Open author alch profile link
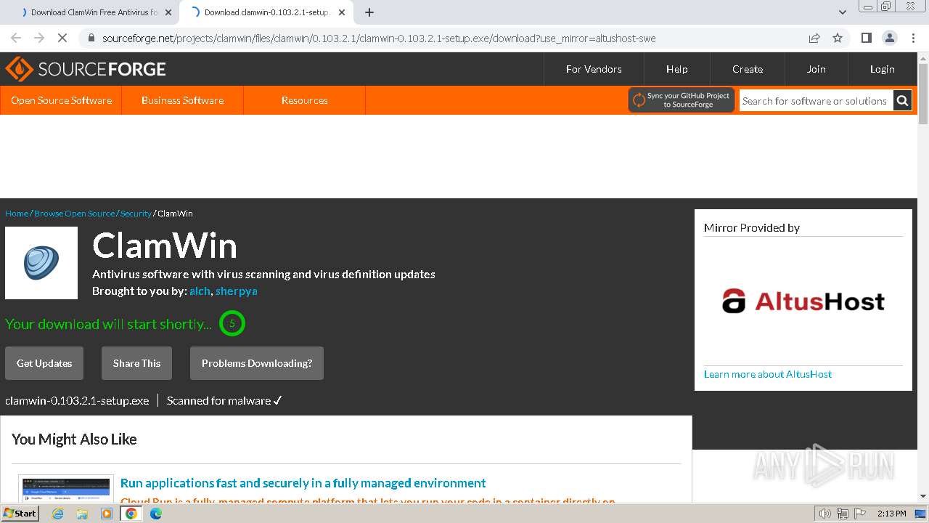Viewport: 929px width, 523px height. click(x=200, y=291)
